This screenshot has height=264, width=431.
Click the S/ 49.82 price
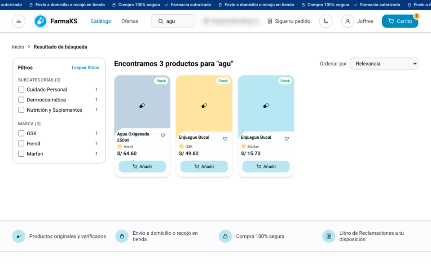[x=189, y=154]
